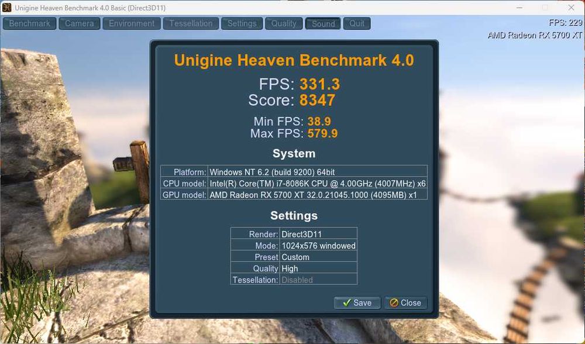The image size is (585, 344).
Task: Click the Unigine Heaven app icon in title bar
Action: (6, 8)
